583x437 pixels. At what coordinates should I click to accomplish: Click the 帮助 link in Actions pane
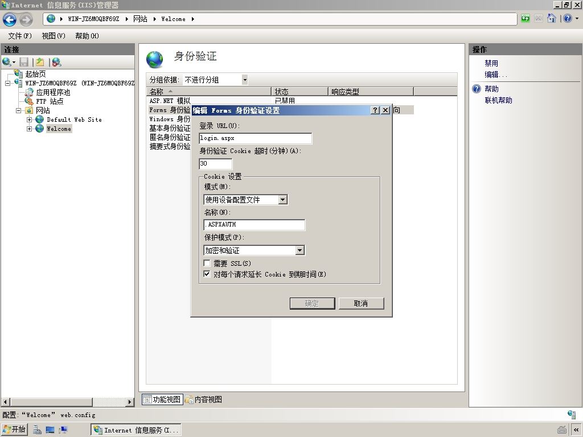(x=491, y=89)
